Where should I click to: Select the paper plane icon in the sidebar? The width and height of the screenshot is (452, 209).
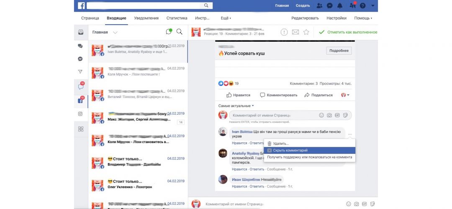80,72
